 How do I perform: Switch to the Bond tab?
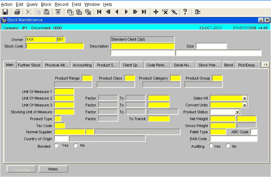pyautogui.click(x=228, y=65)
